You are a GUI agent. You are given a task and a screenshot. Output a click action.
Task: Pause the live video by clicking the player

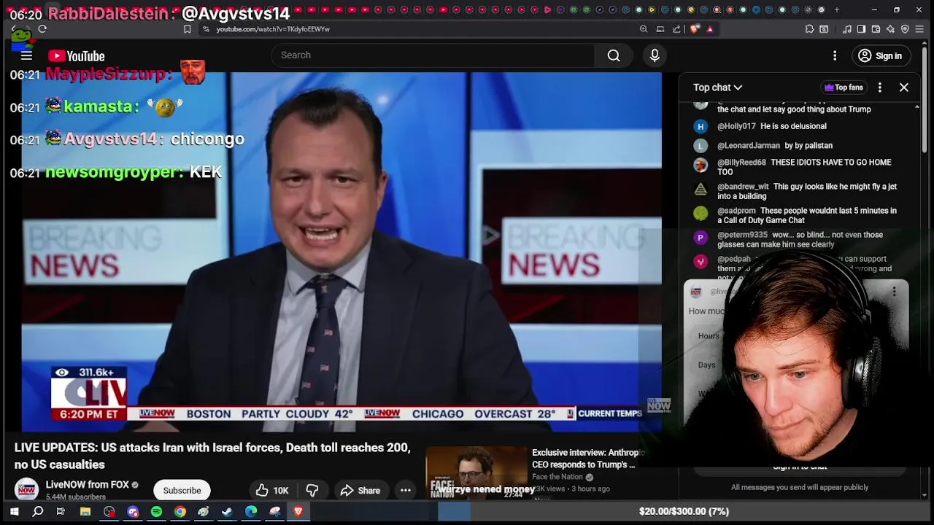(x=341, y=252)
